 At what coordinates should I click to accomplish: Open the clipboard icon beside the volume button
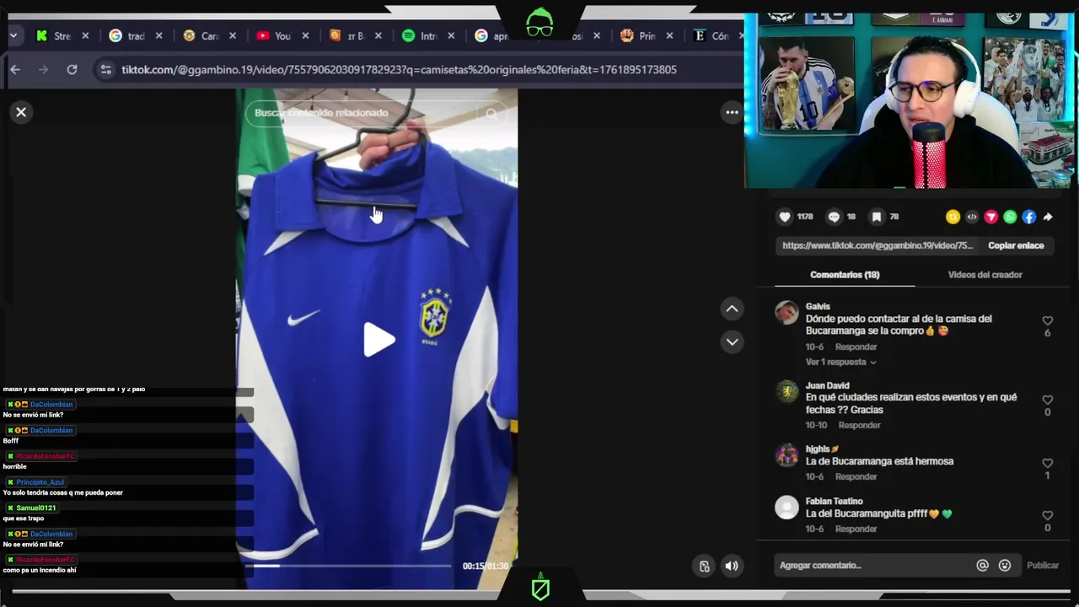(x=705, y=567)
